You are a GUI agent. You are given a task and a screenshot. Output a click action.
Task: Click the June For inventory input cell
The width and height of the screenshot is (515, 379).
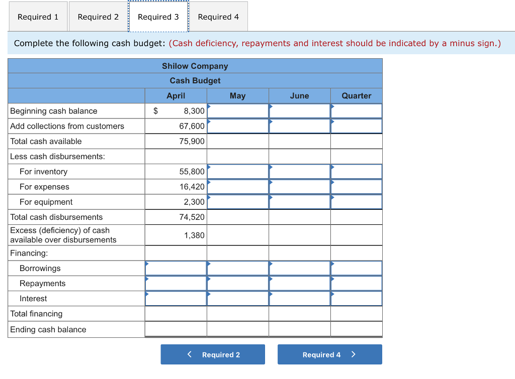coord(299,171)
